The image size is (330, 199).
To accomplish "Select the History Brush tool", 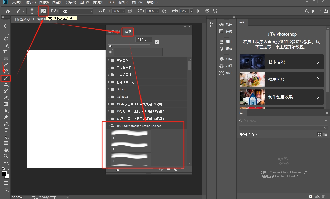I will 6,91.
